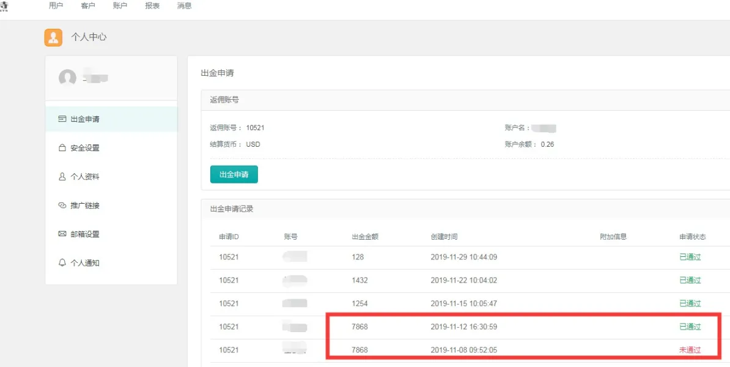Click the 创建时间 column header
Image resolution: width=730 pixels, height=367 pixels.
pos(444,237)
